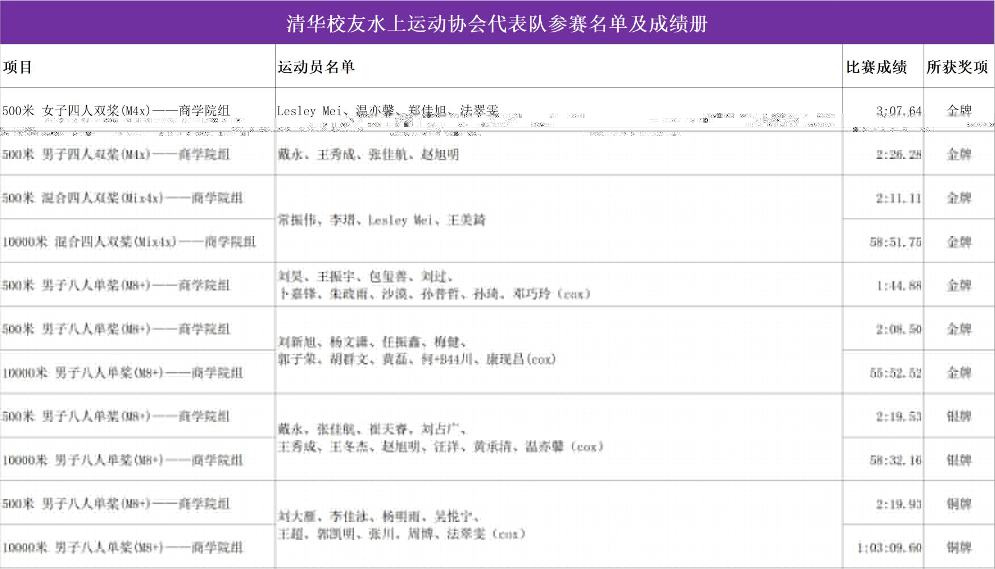Select the 所获奖项 column header
995x569 pixels.
coord(959,66)
